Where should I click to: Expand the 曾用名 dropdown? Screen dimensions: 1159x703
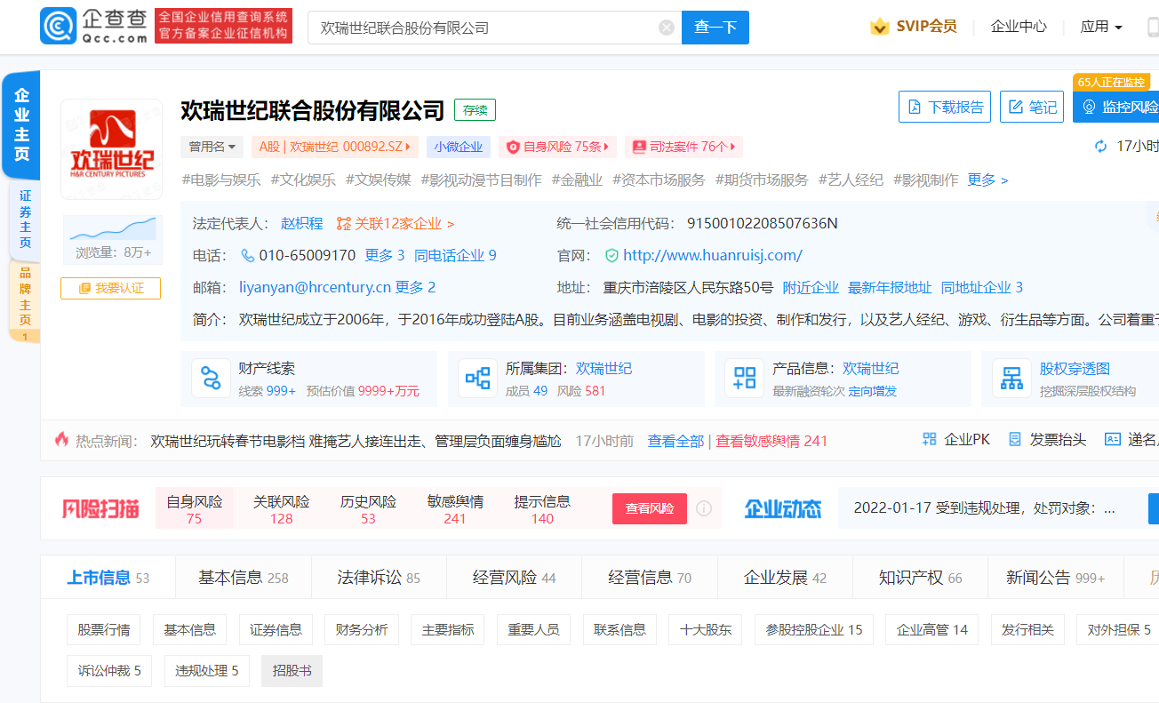(212, 147)
